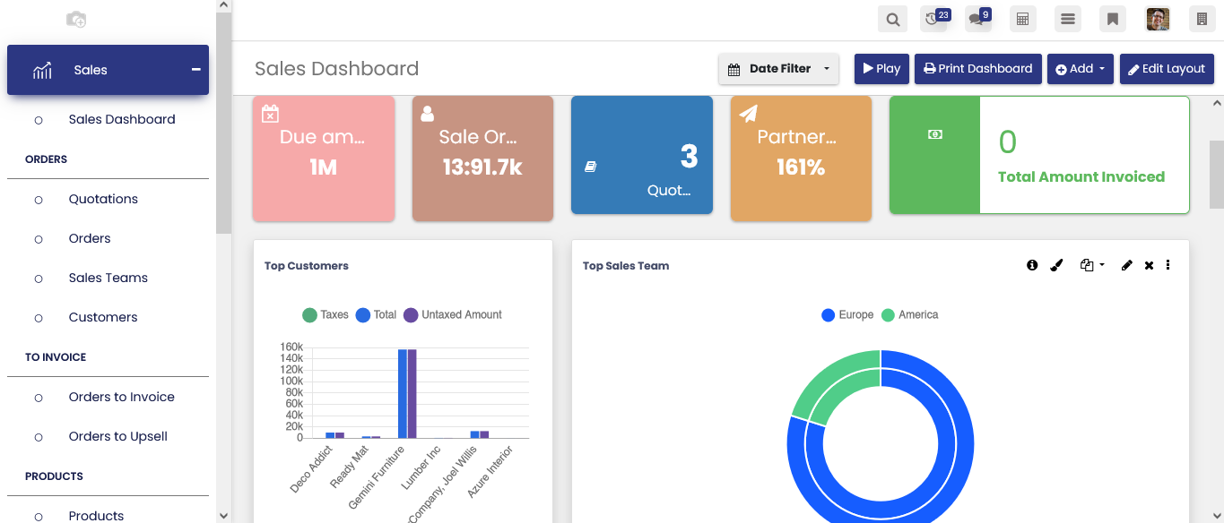Click the Edit Layout button
The height and width of the screenshot is (523, 1224).
(1166, 69)
